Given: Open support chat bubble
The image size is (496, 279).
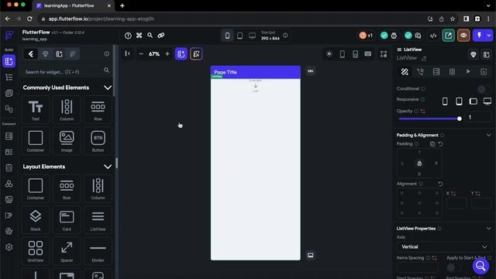Looking at the screenshot, I should pyautogui.click(x=480, y=266).
